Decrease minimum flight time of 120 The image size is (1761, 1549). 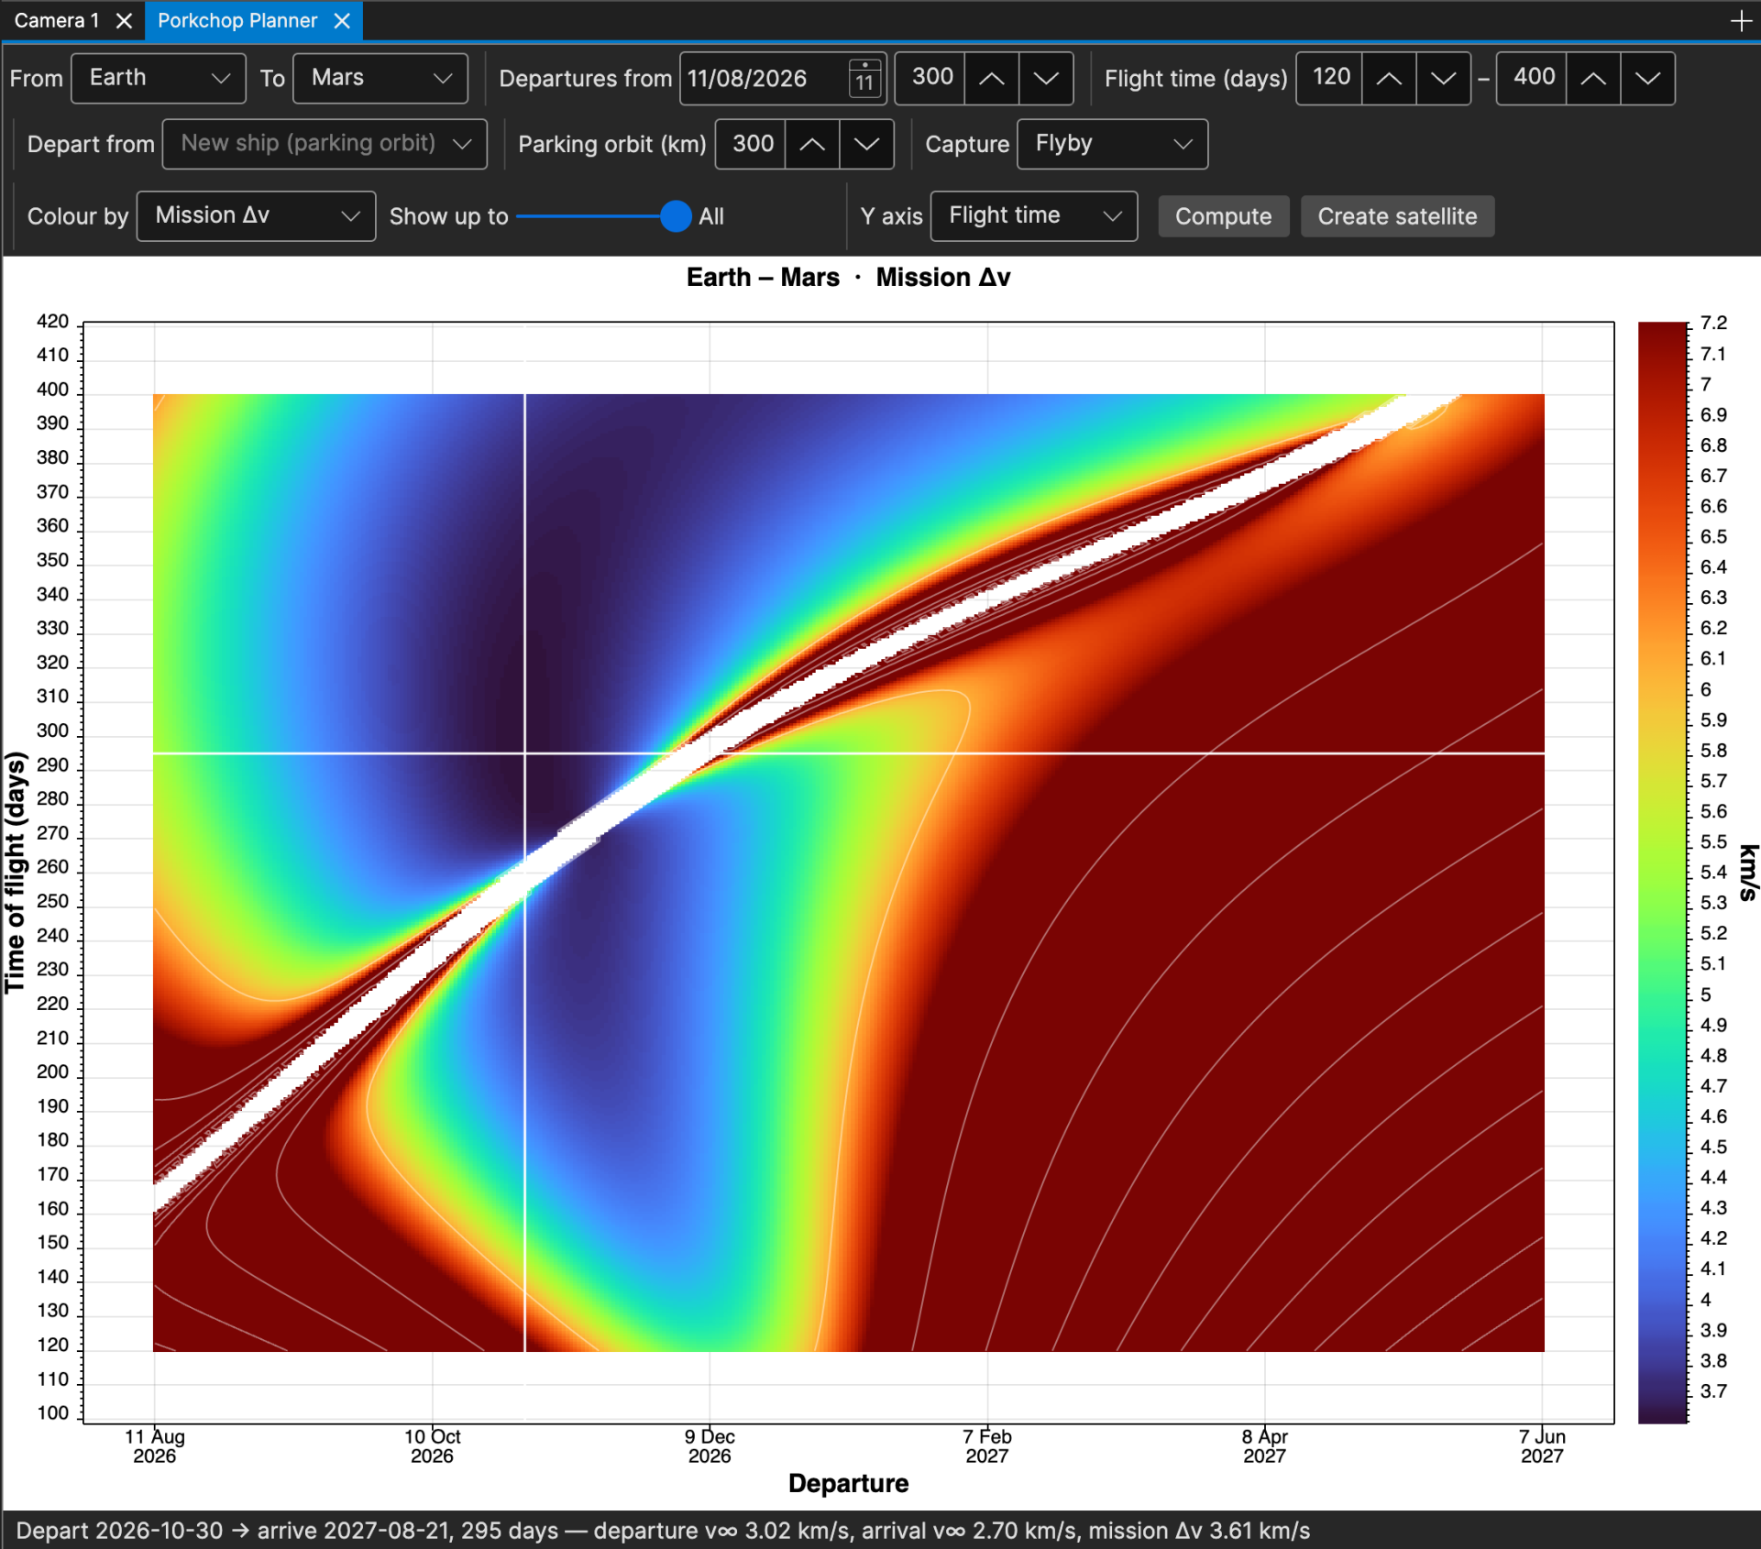pyautogui.click(x=1444, y=78)
